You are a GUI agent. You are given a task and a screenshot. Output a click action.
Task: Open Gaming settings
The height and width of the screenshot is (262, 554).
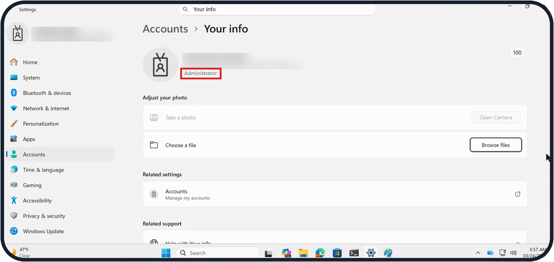tap(60, 185)
